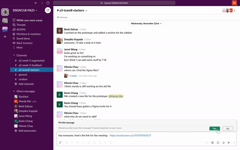Image resolution: width=240 pixels, height=150 pixels.
Task: Insert a link with link icon
Action: pos(88,143)
